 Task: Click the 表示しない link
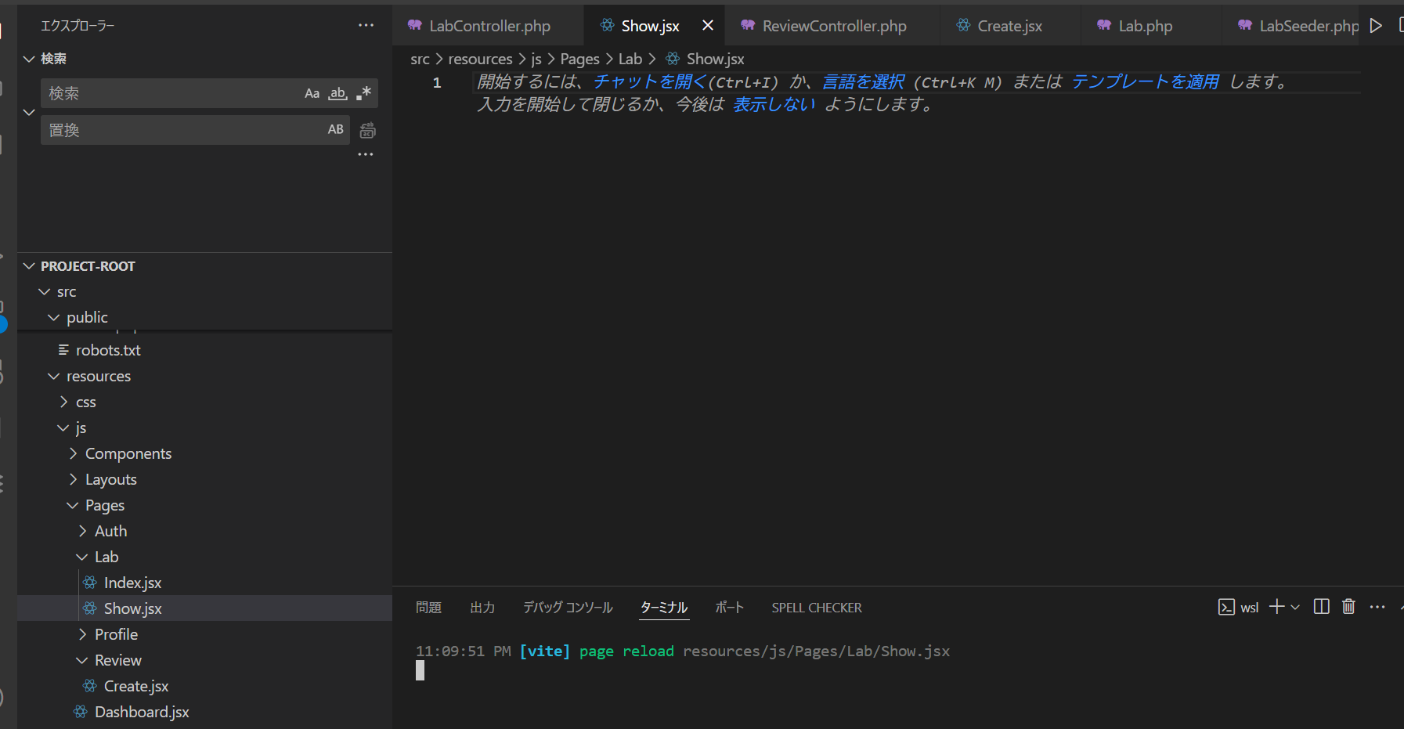(x=774, y=104)
